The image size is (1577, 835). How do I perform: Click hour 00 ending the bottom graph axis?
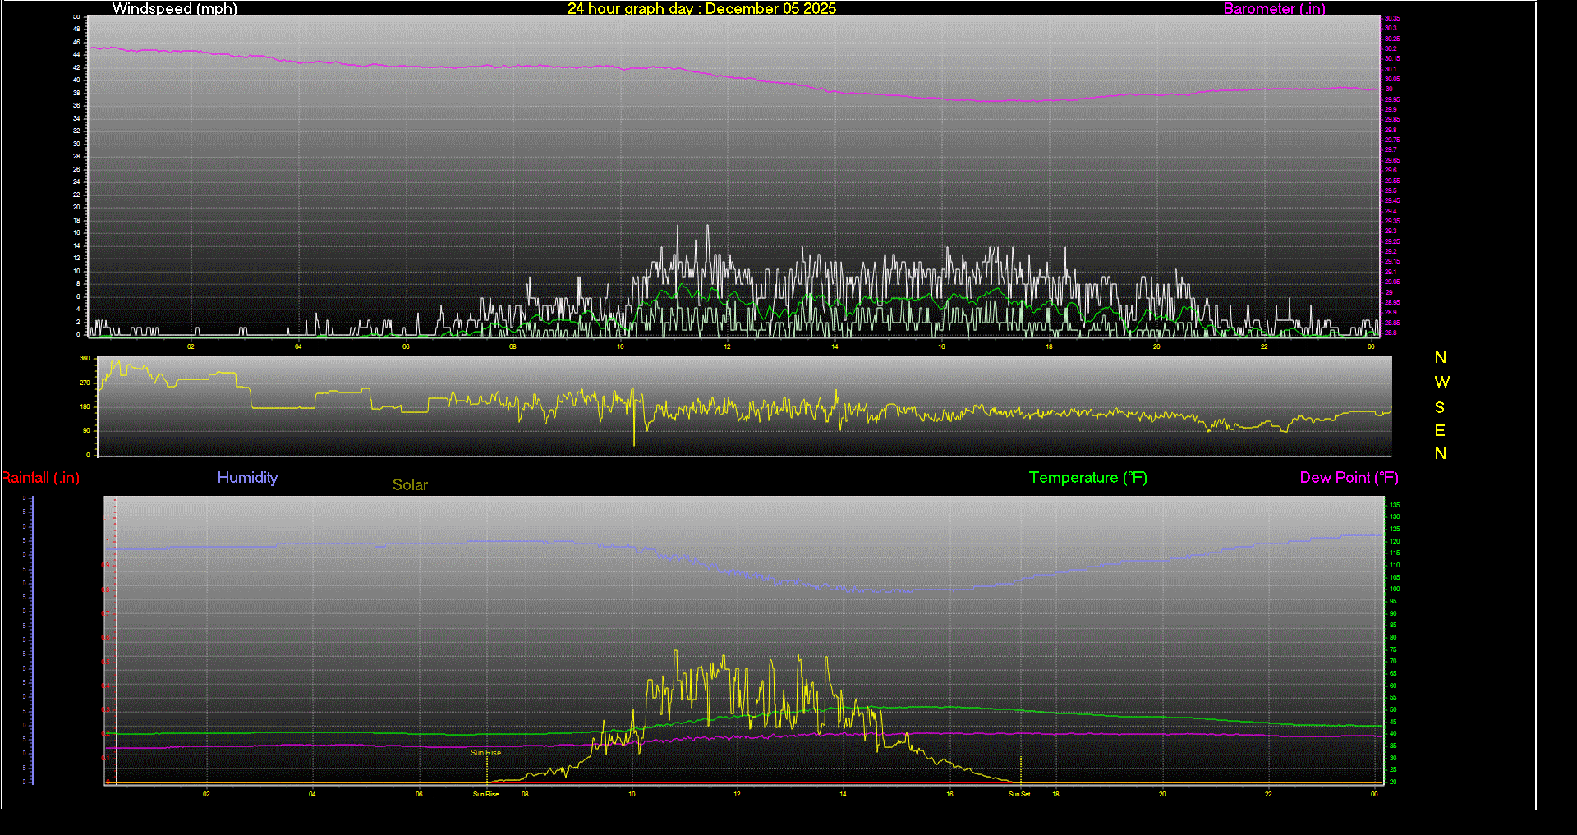[1374, 795]
